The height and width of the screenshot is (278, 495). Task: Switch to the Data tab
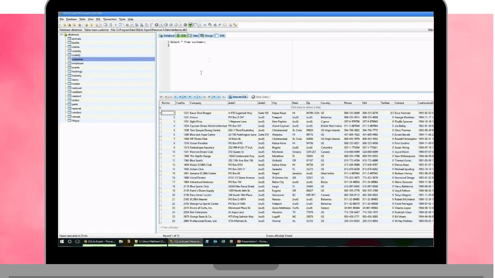(x=193, y=36)
